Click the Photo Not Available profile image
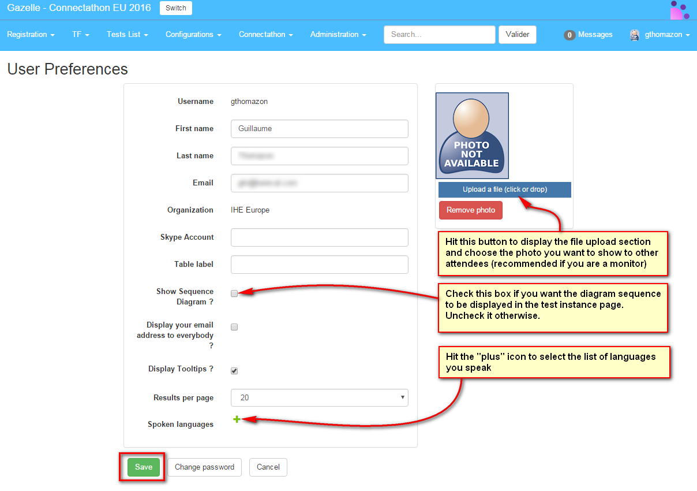 click(x=472, y=136)
